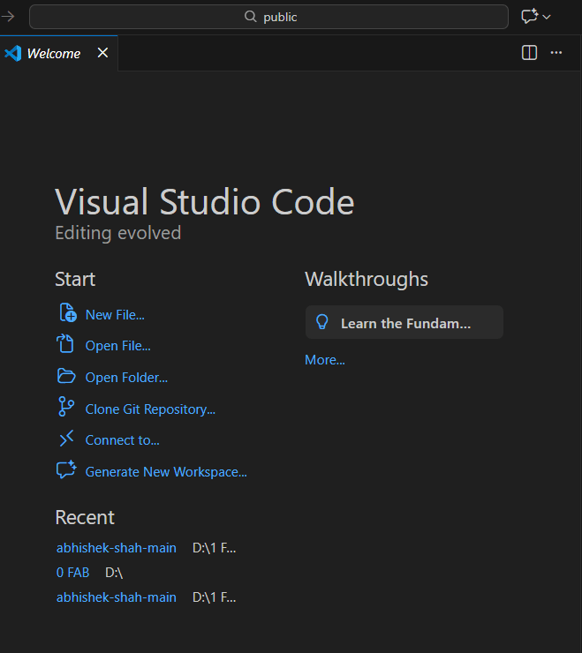Split the editor to the right
This screenshot has height=653, width=582.
pyautogui.click(x=530, y=53)
